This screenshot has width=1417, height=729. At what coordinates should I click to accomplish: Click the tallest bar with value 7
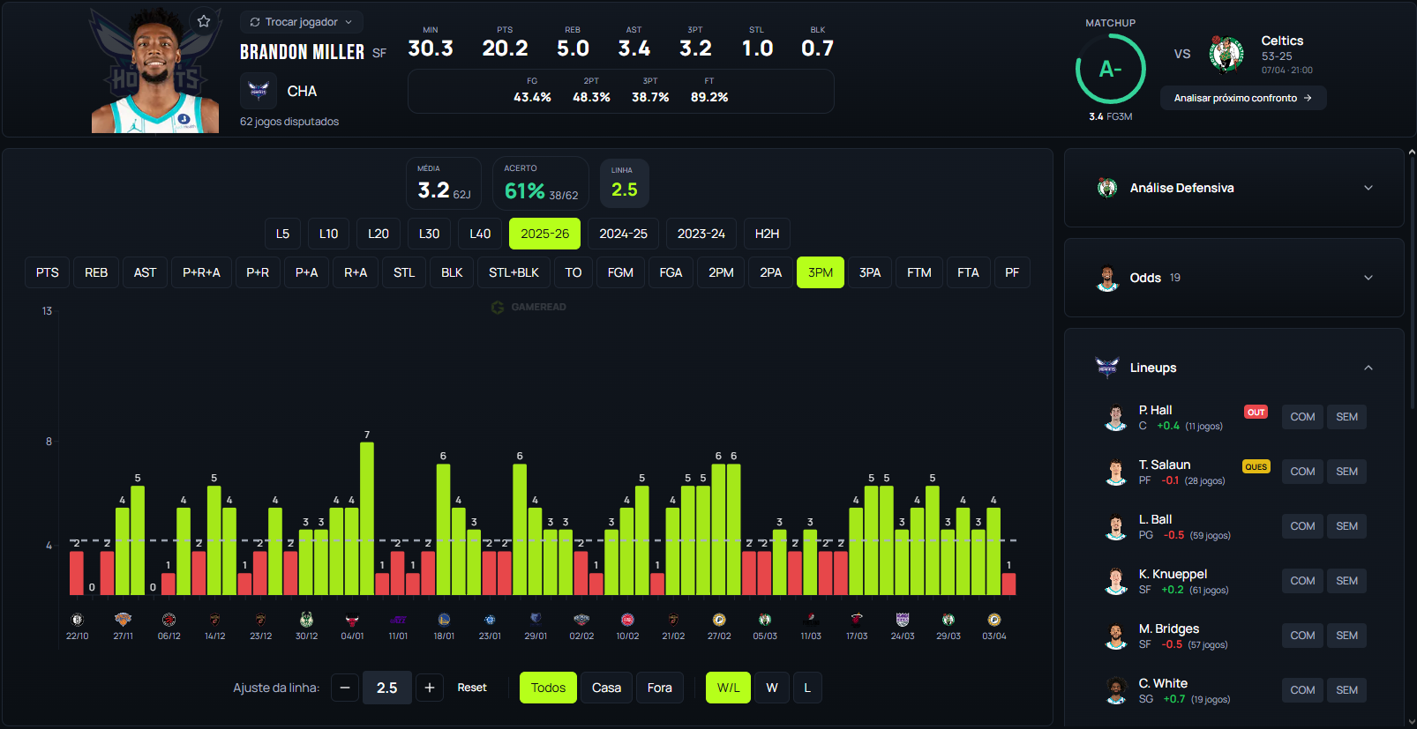pyautogui.click(x=367, y=518)
